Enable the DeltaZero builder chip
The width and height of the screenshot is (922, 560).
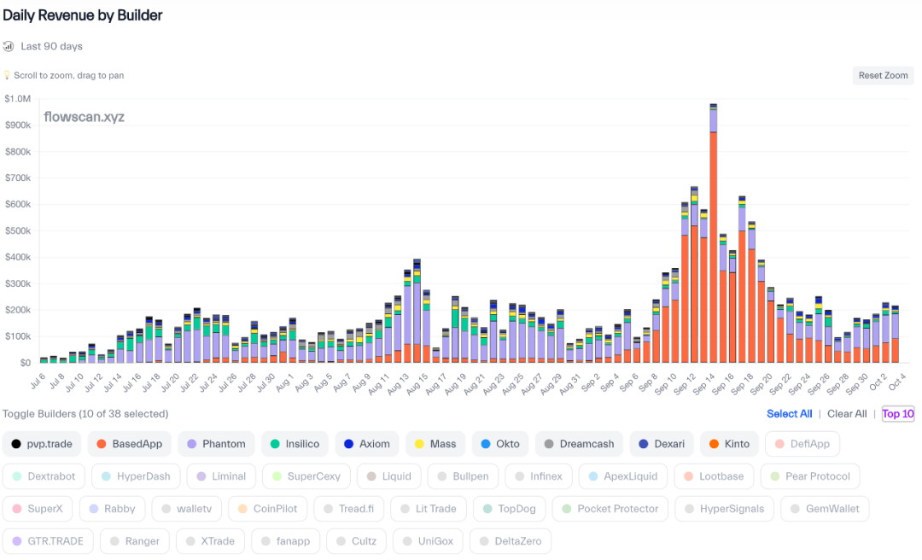[511, 541]
